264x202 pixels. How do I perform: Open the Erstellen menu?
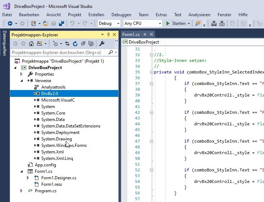coord(96,15)
